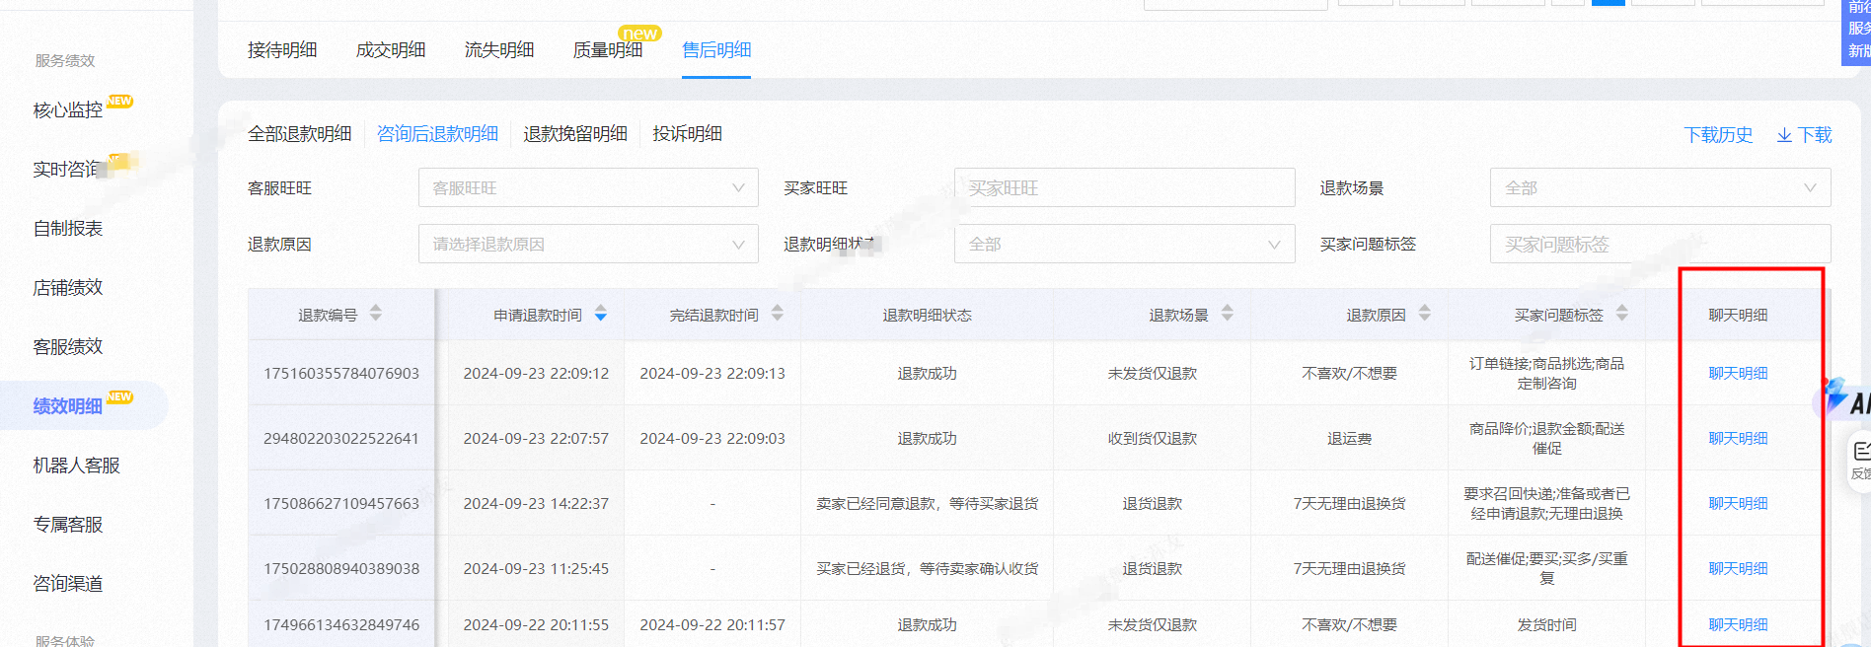Open the 退款场景 dropdown

pos(1660,187)
